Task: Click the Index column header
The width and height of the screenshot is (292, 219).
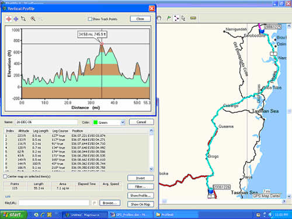Action: coord(10,130)
